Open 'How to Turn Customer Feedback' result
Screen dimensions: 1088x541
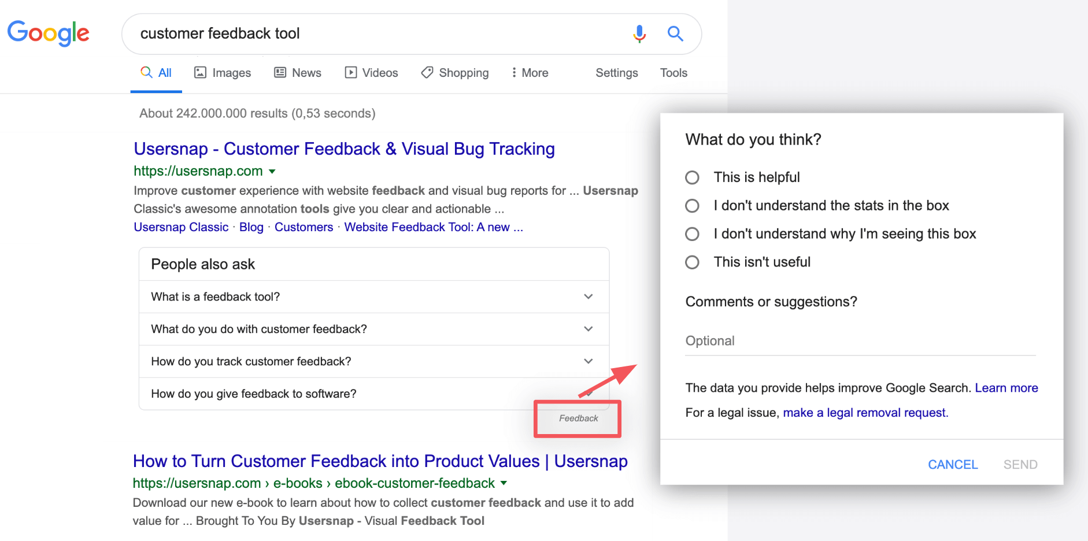click(380, 461)
